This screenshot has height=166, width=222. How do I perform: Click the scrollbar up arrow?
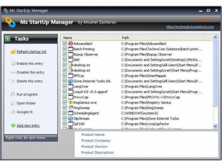(x=215, y=38)
